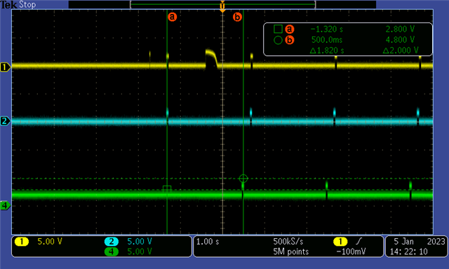Click the Stop acquisition status label
Screen dimensions: 449x269
click(27, 5)
